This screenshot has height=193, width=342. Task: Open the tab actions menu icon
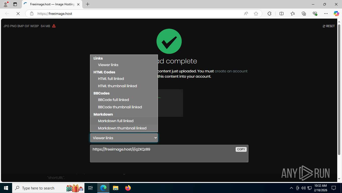pos(15,4)
